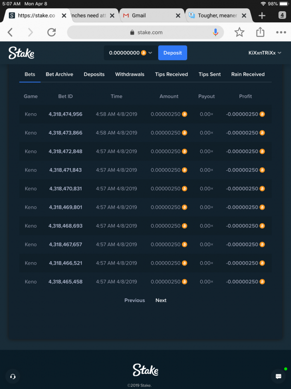
Task: Click bitcoin icon in profit of bet 4,318,468,693
Action: click(x=262, y=226)
